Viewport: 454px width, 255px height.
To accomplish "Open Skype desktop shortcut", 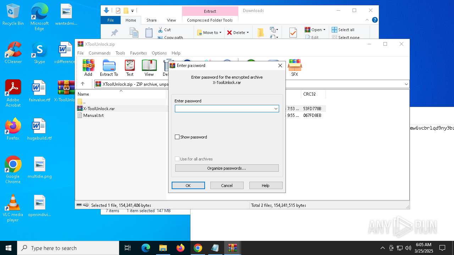I will click(x=39, y=52).
